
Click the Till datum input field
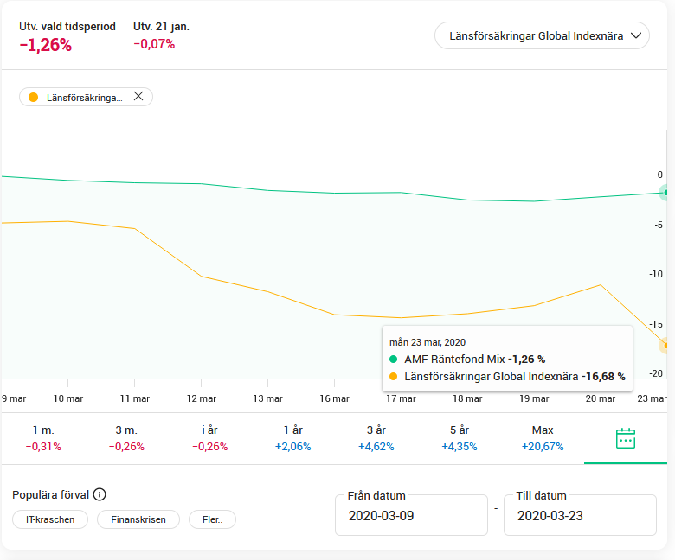pos(580,516)
